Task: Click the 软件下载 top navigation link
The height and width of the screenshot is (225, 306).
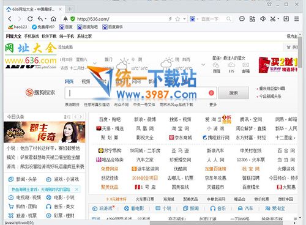Action: (x=49, y=36)
